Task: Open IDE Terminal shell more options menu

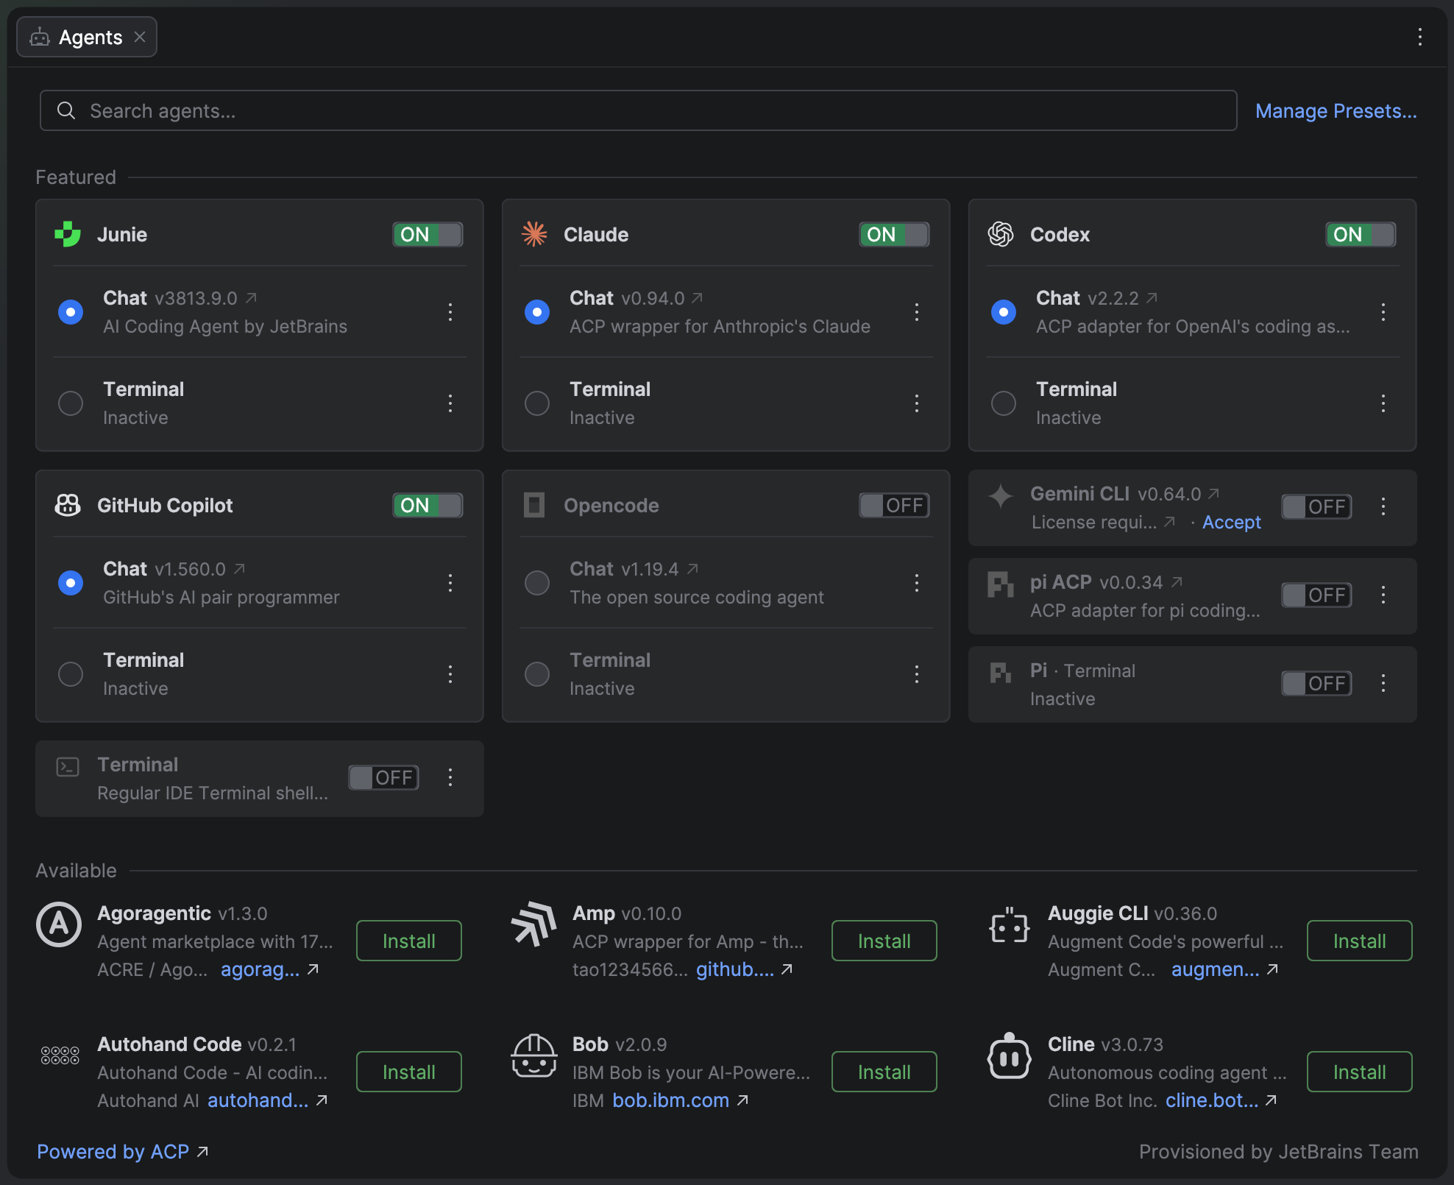Action: coord(450,777)
